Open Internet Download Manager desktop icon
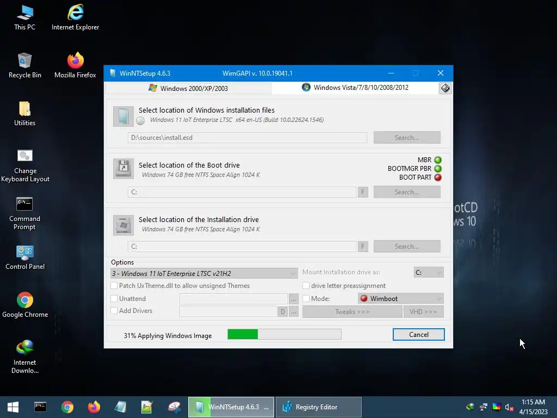Screen dimensions: 557x418 click(x=25, y=356)
